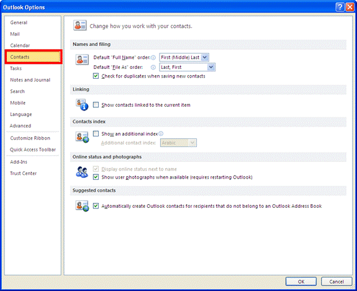Select the Contacts category
Image resolution: width=357 pixels, height=291 pixels.
(x=33, y=57)
